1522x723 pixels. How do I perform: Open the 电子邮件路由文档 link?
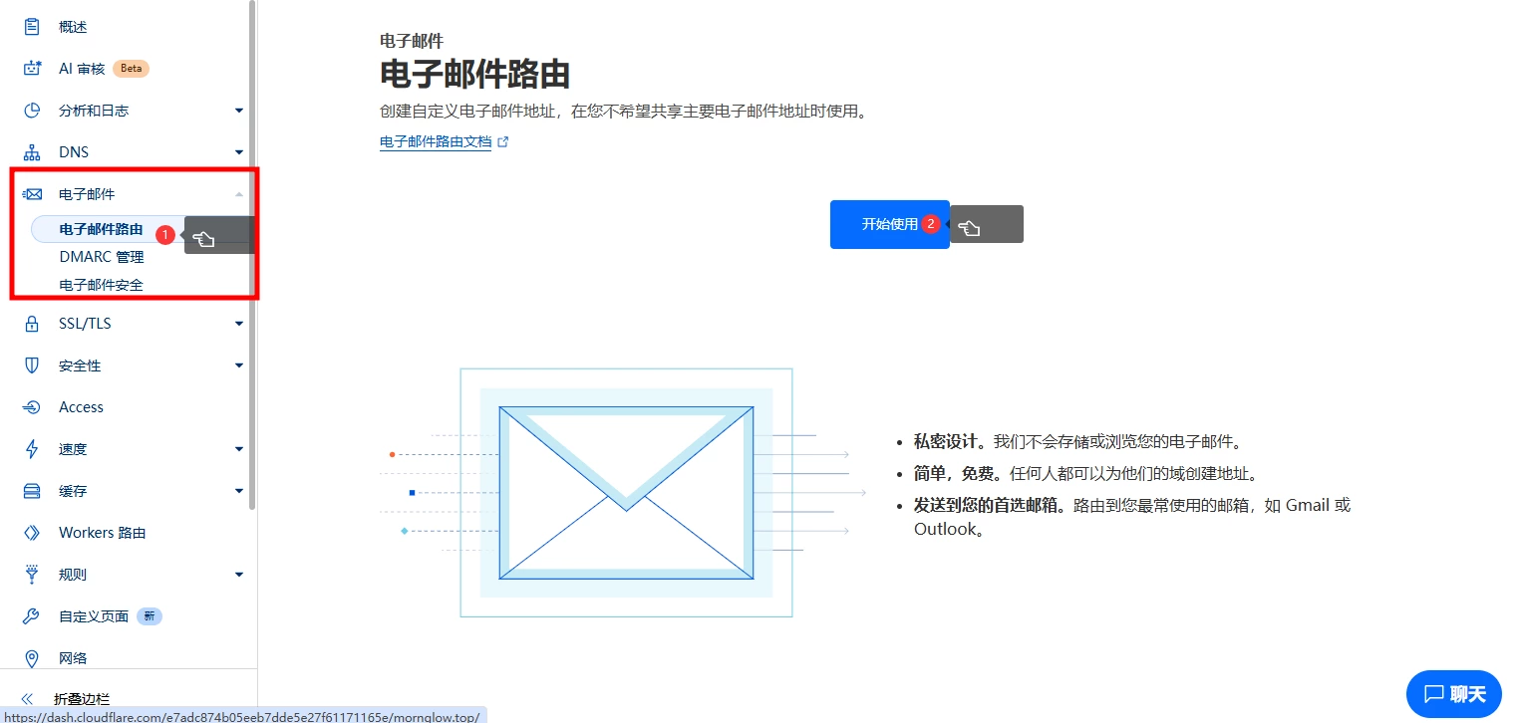point(436,142)
